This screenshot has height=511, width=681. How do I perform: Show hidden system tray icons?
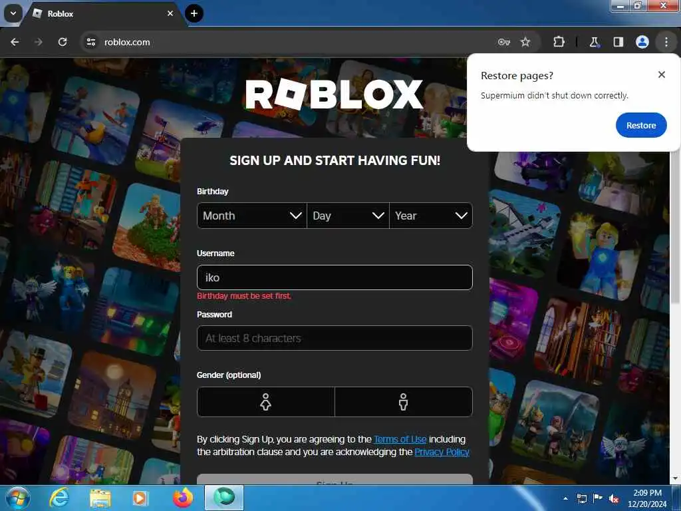click(x=565, y=498)
